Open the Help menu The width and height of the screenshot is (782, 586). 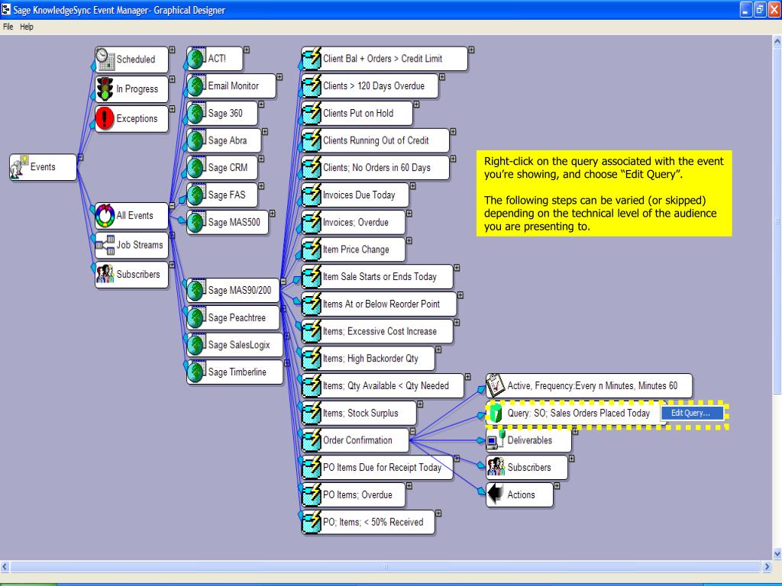pos(27,27)
